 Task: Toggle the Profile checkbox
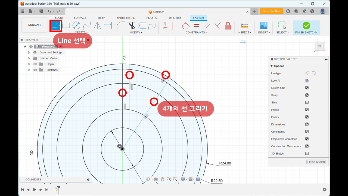(307, 110)
